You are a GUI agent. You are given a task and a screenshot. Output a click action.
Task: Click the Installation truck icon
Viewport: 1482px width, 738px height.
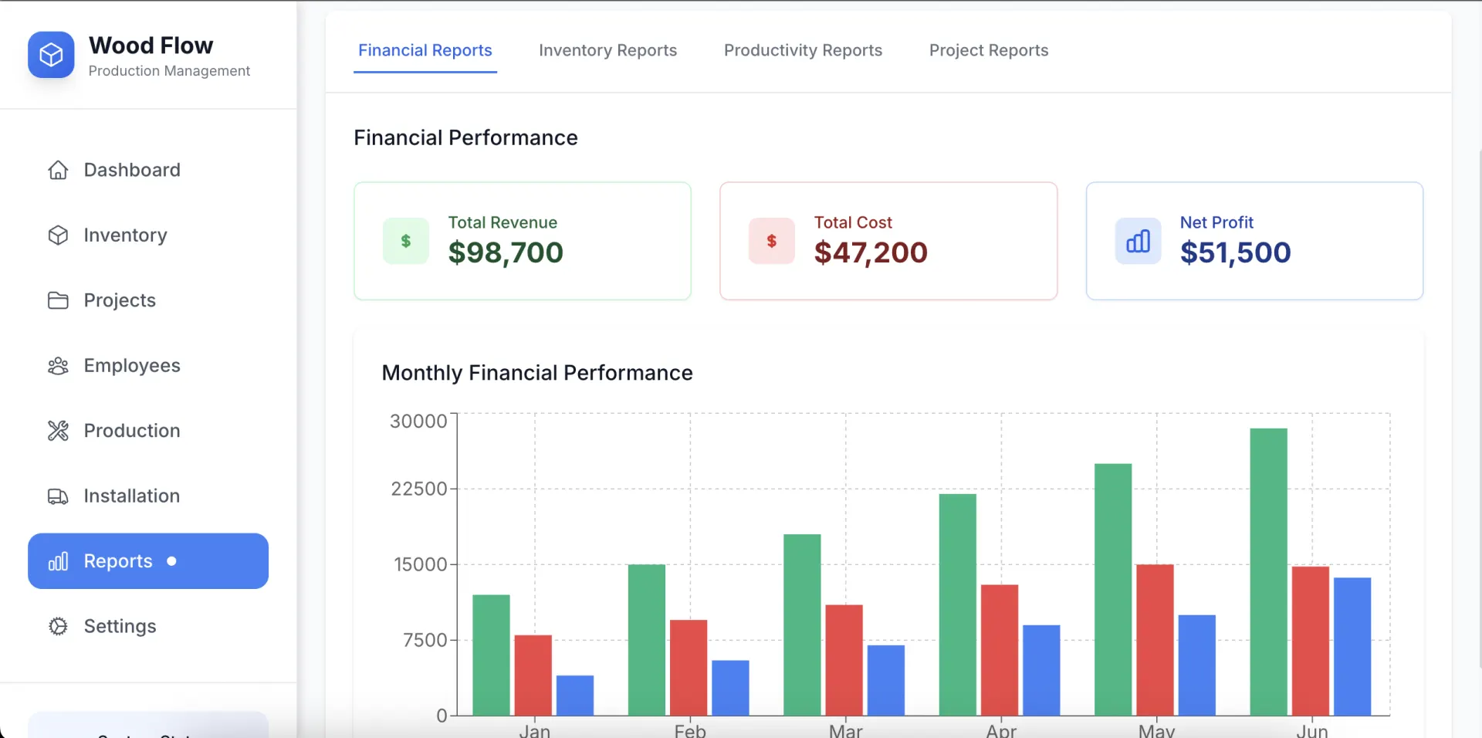[x=58, y=496]
